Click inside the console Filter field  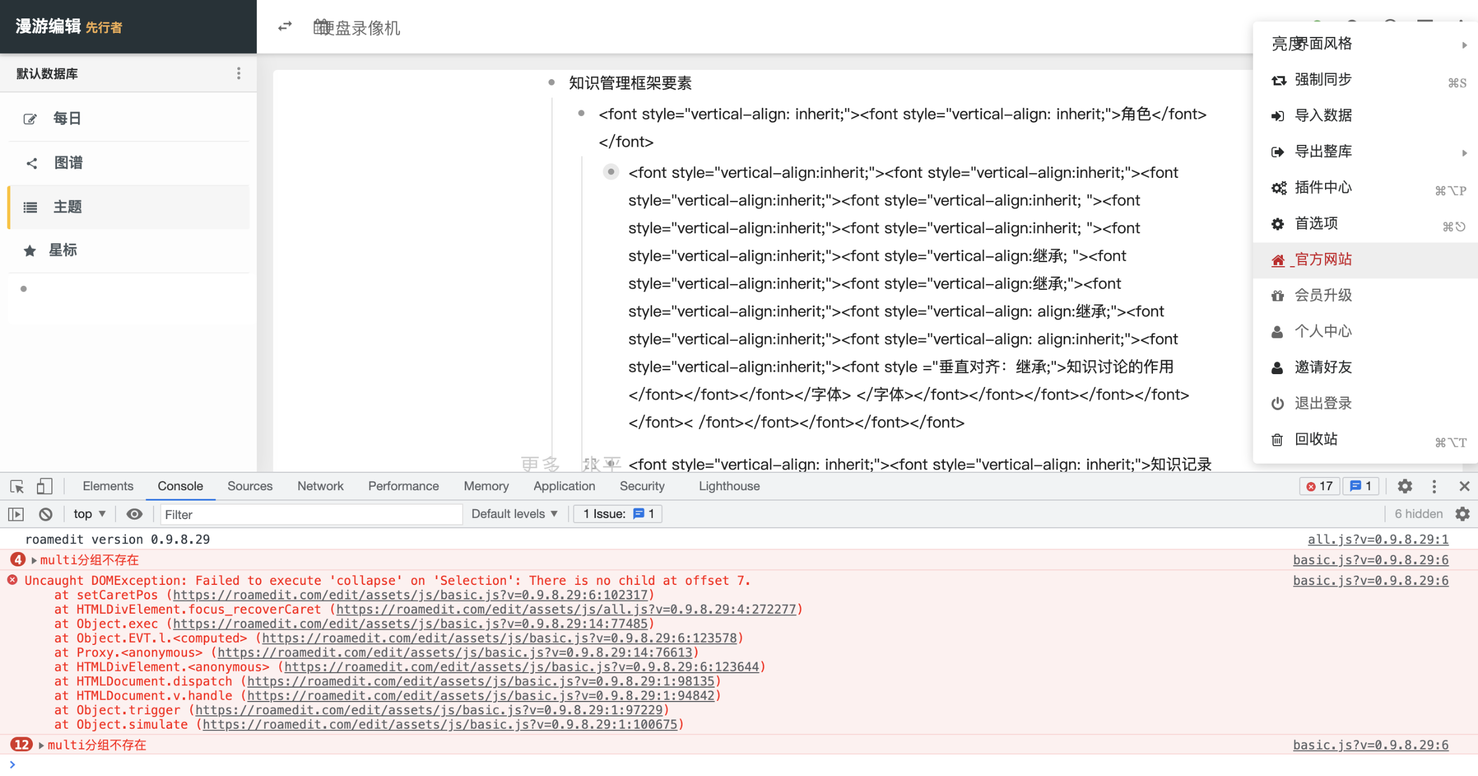tap(311, 514)
